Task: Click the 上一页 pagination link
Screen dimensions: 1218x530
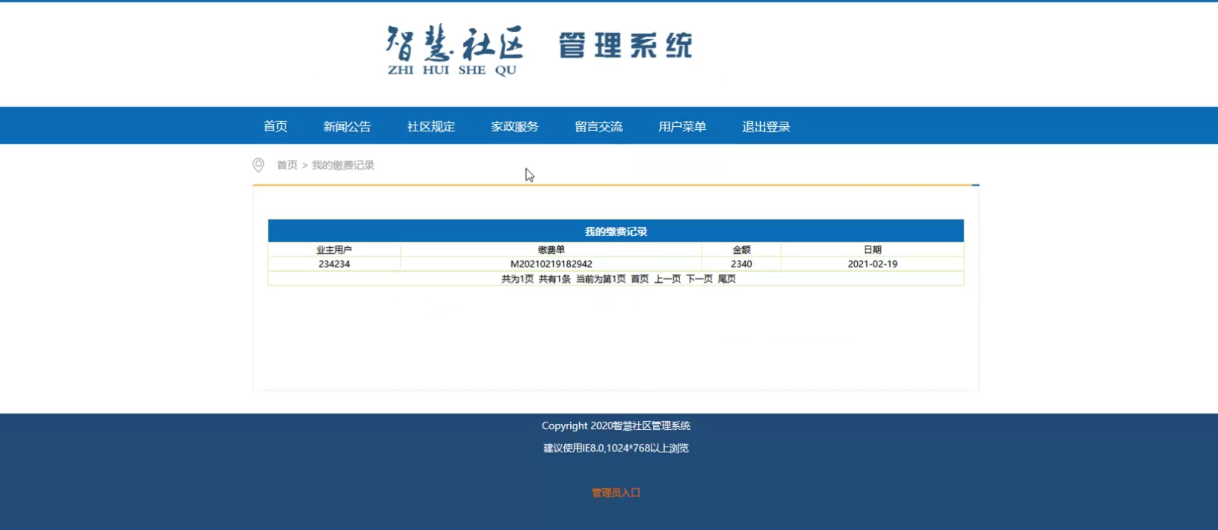Action: 667,279
